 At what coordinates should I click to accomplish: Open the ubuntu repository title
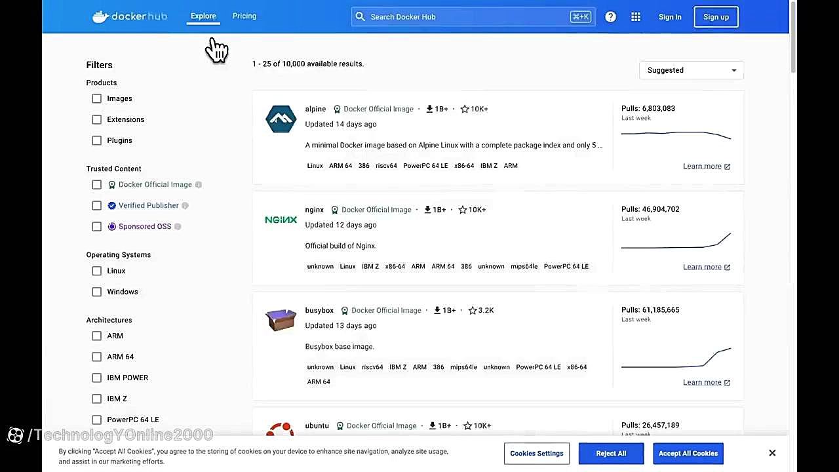317,425
